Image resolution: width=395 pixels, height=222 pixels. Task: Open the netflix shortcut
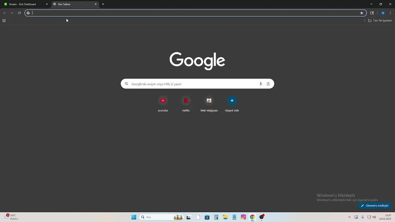186,104
